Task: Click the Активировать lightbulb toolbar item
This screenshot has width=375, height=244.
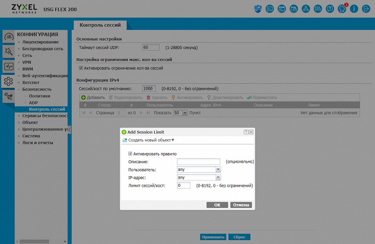Action: (187, 98)
